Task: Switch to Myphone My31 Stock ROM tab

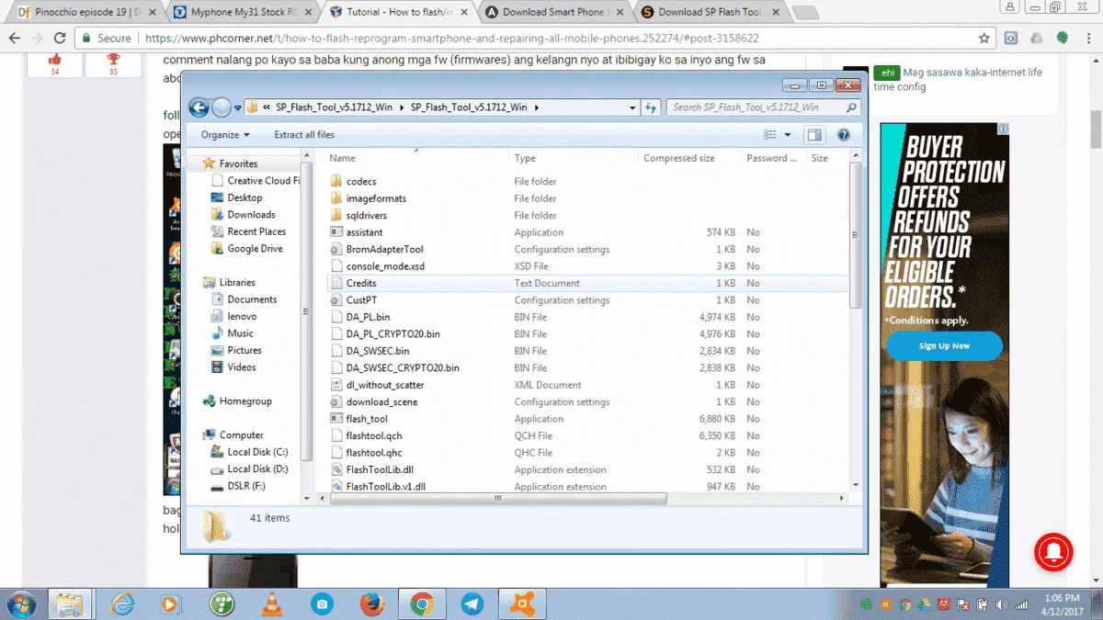Action: [x=243, y=12]
